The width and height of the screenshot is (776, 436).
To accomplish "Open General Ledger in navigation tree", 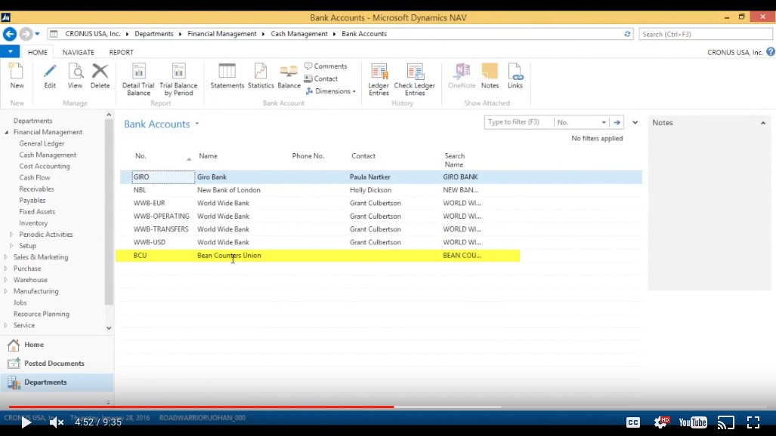I will 42,143.
